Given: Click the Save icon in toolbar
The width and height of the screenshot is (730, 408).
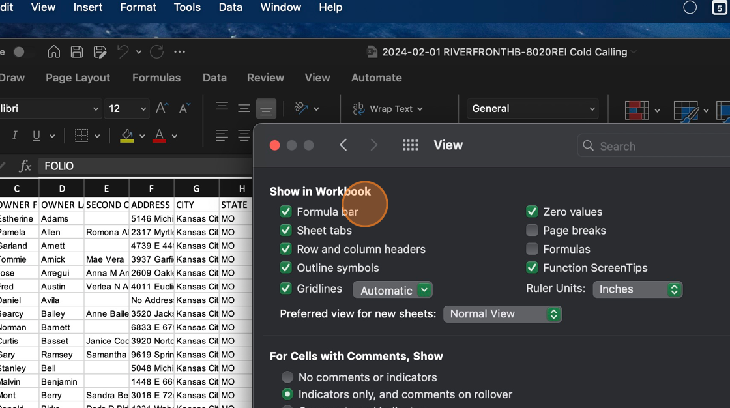Looking at the screenshot, I should point(77,52).
